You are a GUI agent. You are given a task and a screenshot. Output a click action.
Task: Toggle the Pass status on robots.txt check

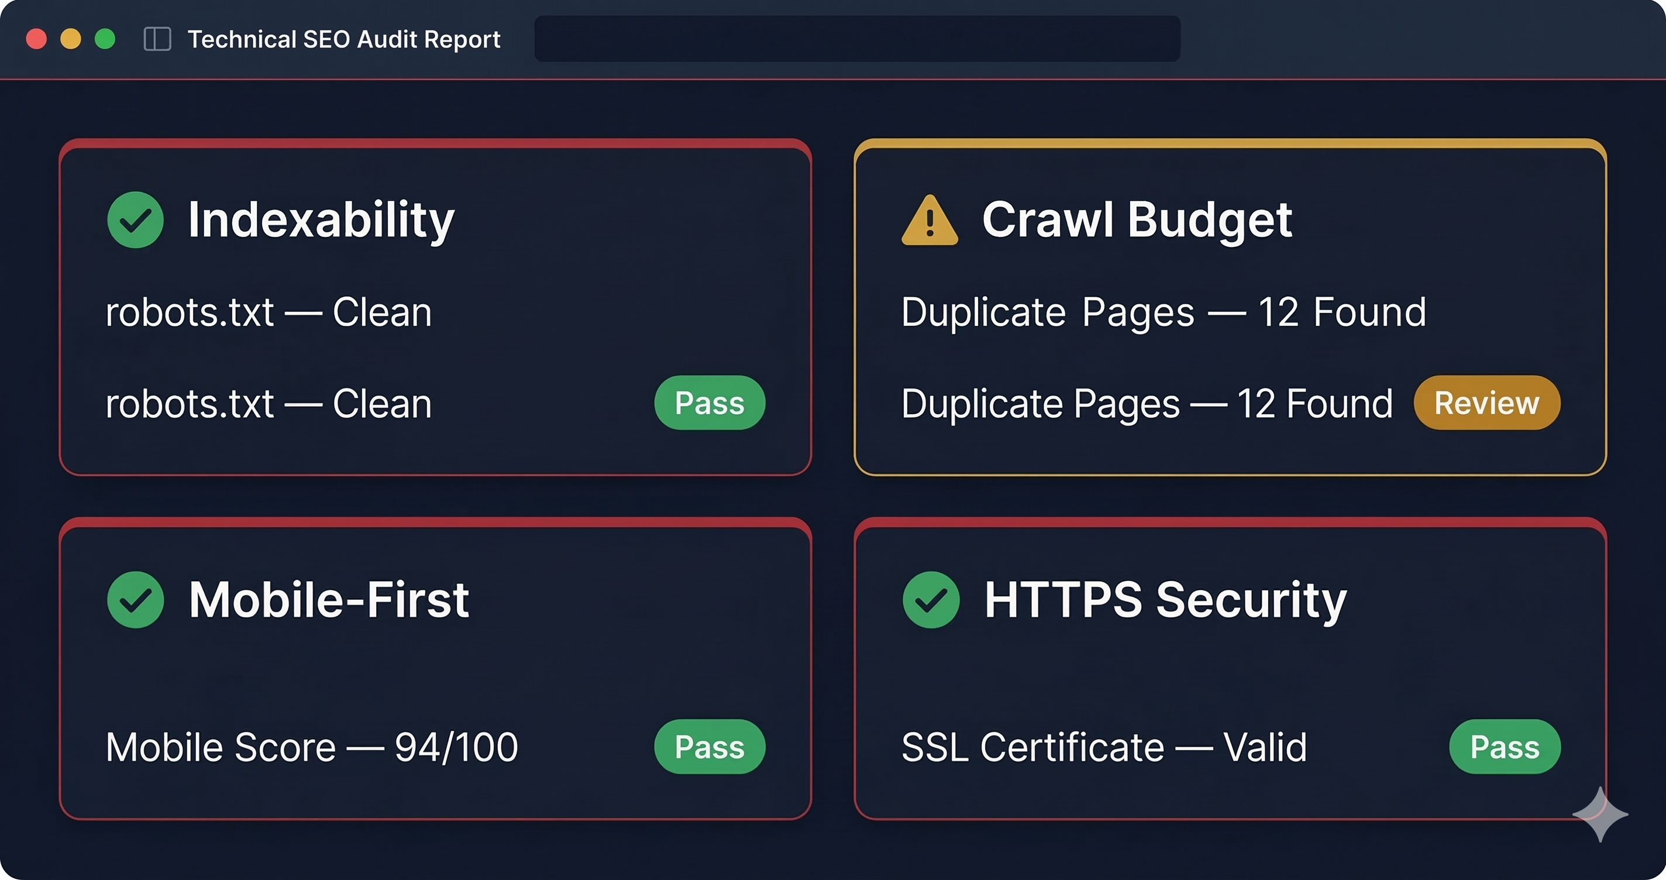(709, 403)
